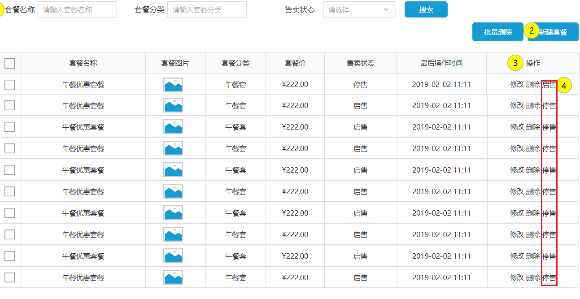Click the yellow annotation marker 2
Viewport: 580px width, 299px height.
point(532,30)
